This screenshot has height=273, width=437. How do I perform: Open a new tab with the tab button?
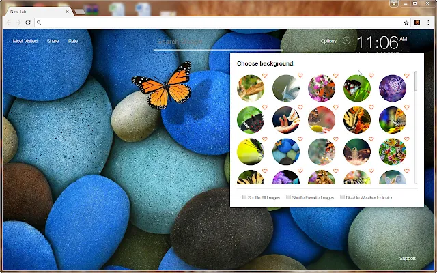[80, 12]
